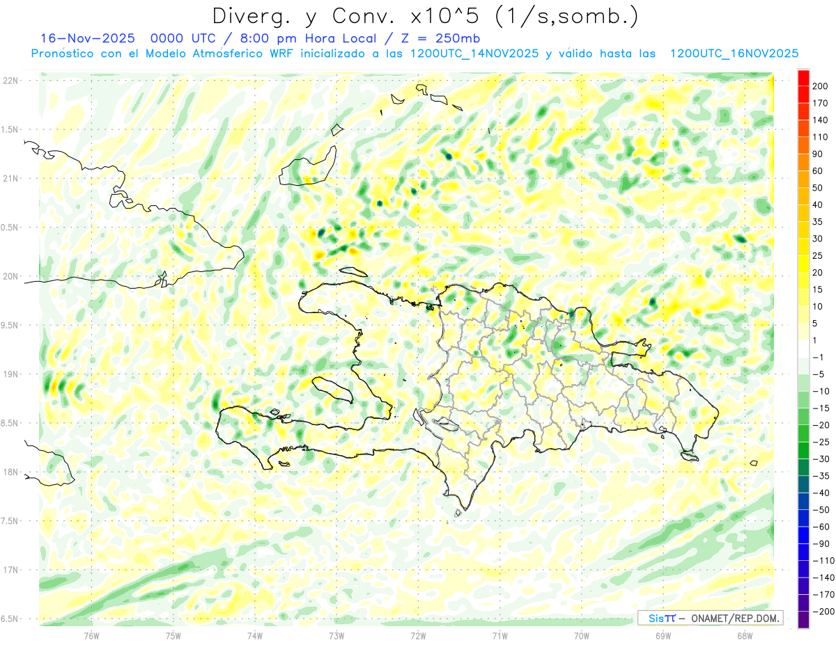Click the "74W" longitude label
Image resolution: width=836 pixels, height=645 pixels.
click(x=255, y=635)
